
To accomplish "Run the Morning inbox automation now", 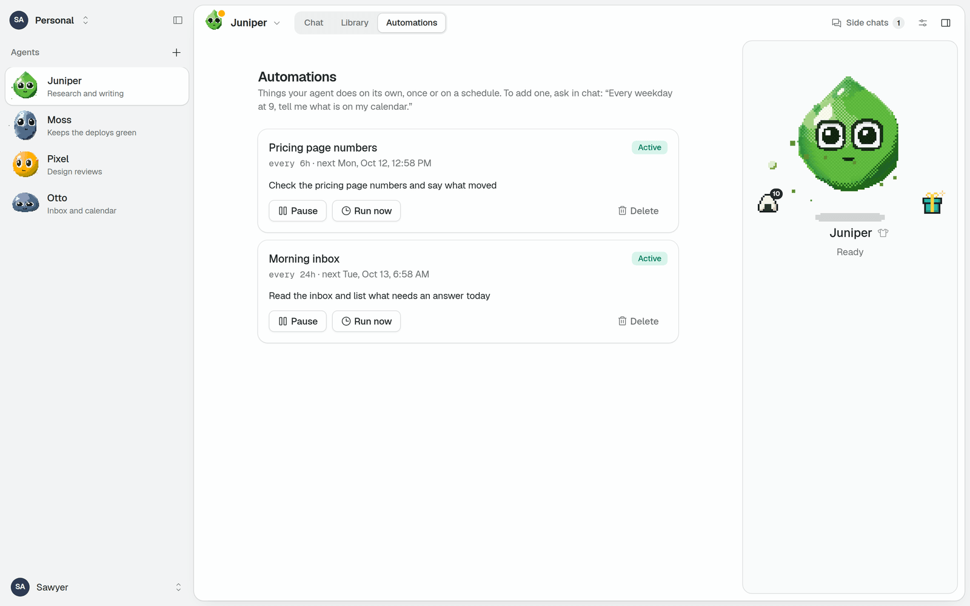I will pos(366,321).
